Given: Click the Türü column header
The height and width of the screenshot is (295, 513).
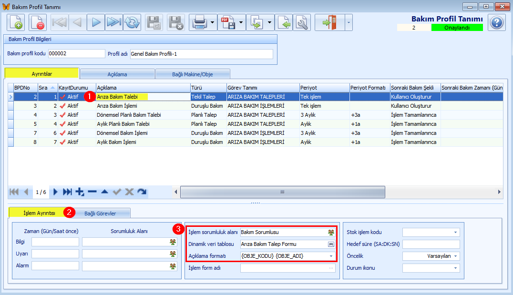Looking at the screenshot, I should point(208,88).
